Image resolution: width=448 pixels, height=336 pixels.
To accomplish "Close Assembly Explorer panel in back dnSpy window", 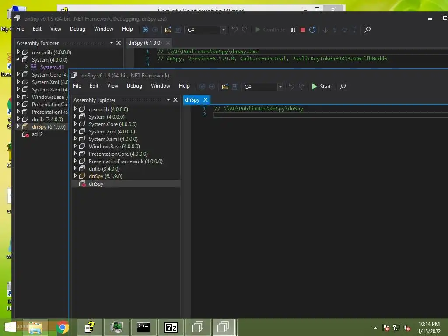I will [119, 43].
